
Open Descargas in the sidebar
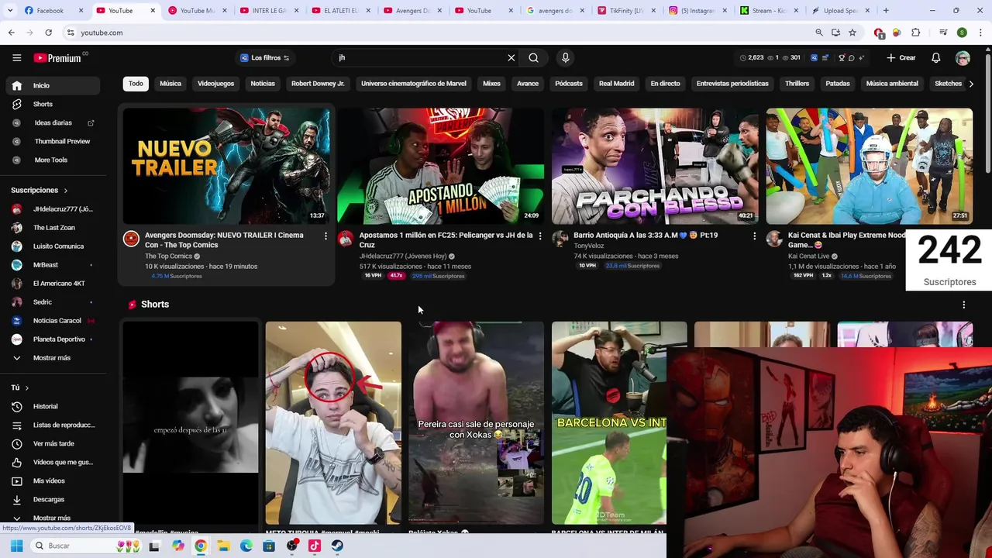click(x=53, y=499)
